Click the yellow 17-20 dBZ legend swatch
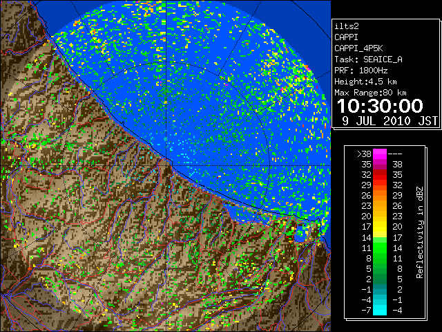Image resolution: width=442 pixels, height=332 pixels. coord(380,227)
